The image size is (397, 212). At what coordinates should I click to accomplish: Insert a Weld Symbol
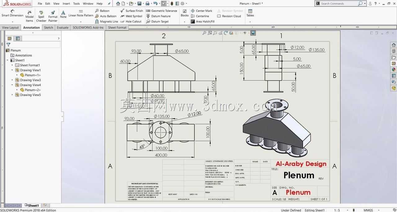(x=131, y=16)
